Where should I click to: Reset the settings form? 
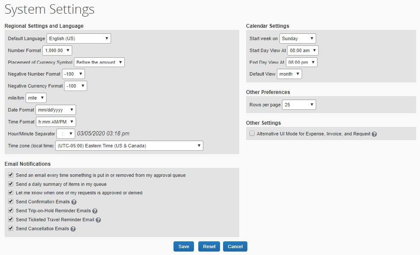(209, 246)
